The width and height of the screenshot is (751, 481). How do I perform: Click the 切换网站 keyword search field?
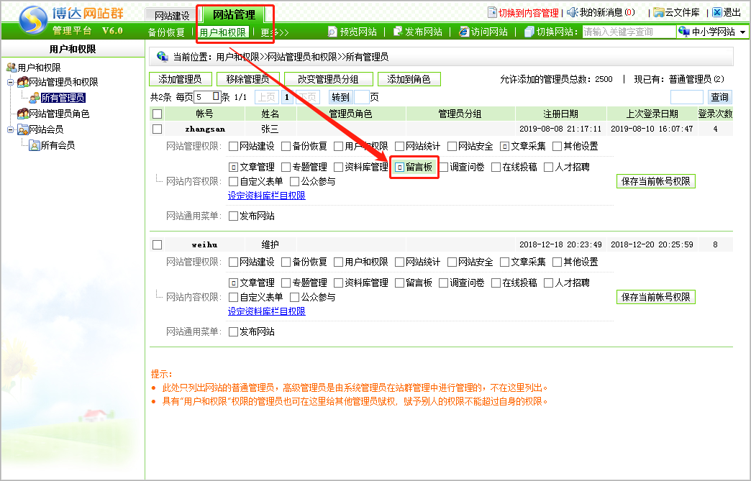[x=627, y=32]
